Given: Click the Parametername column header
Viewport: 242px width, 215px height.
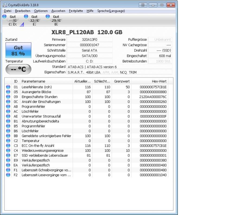Looking at the screenshot, I should (46, 81).
